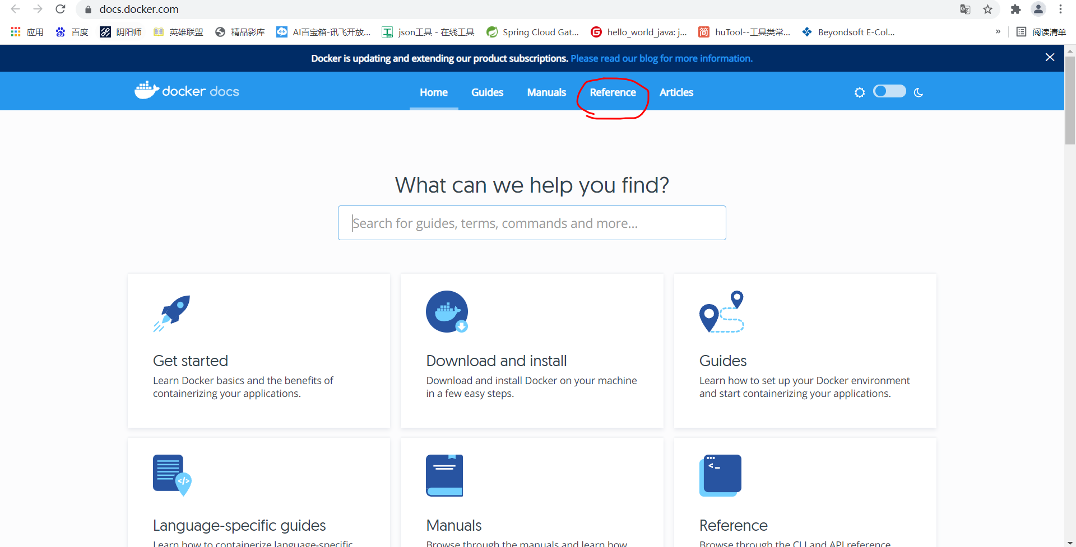Bookmark this page with the star icon
Screen dimensions: 1076x547
[987, 9]
